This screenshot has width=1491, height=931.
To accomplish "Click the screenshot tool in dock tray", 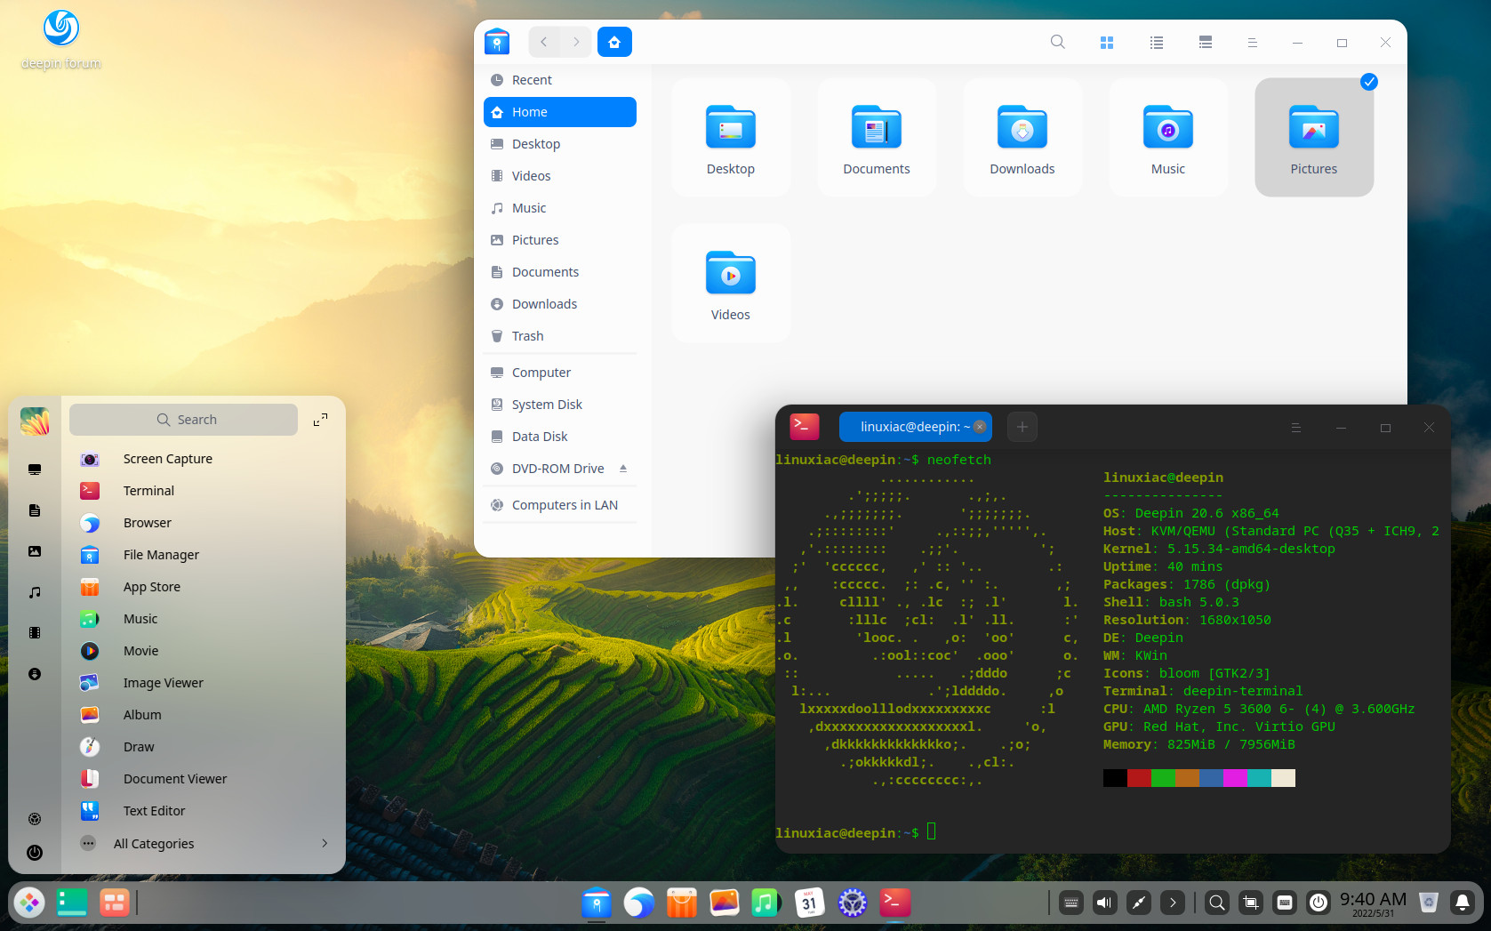I will (1251, 903).
